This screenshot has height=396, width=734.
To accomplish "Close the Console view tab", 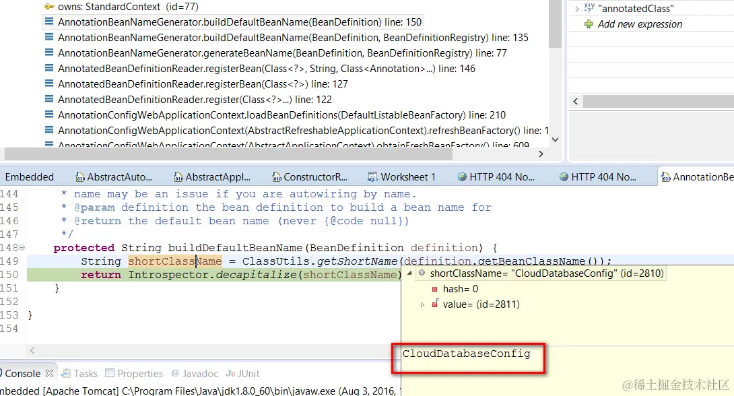I will pyautogui.click(x=49, y=374).
